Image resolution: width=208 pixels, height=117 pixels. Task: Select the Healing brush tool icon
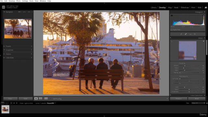[x=186, y=34]
